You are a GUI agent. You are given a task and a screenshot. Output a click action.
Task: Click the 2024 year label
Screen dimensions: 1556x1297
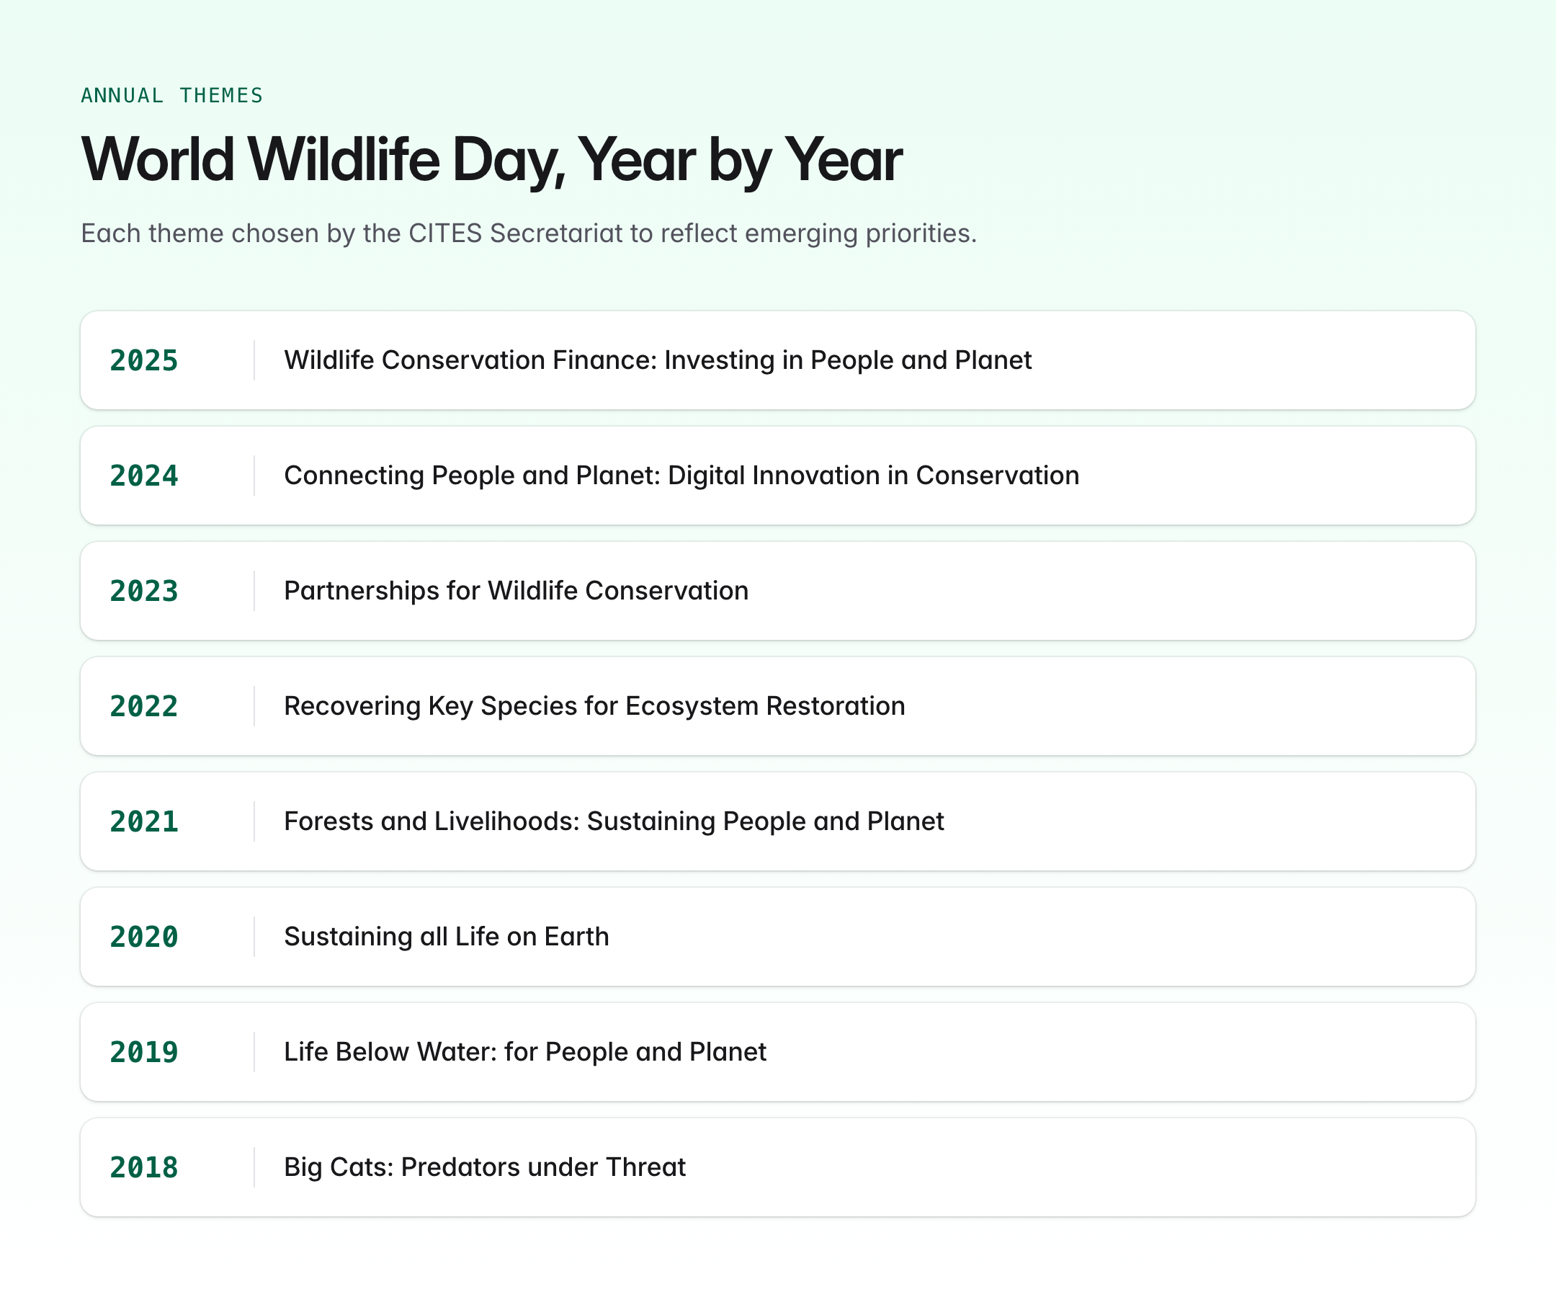pos(144,476)
